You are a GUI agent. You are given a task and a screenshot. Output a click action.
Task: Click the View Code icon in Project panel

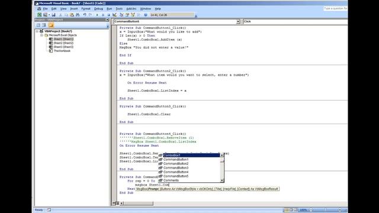[38, 25]
